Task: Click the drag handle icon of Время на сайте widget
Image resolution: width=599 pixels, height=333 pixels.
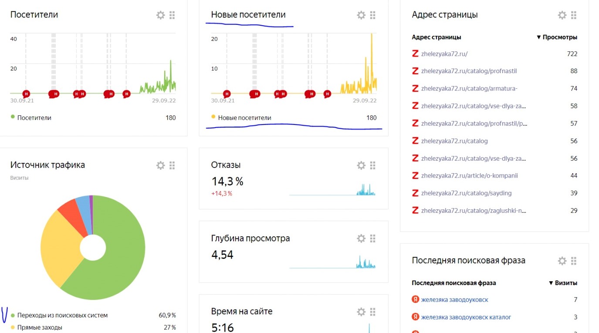Action: [x=372, y=312]
